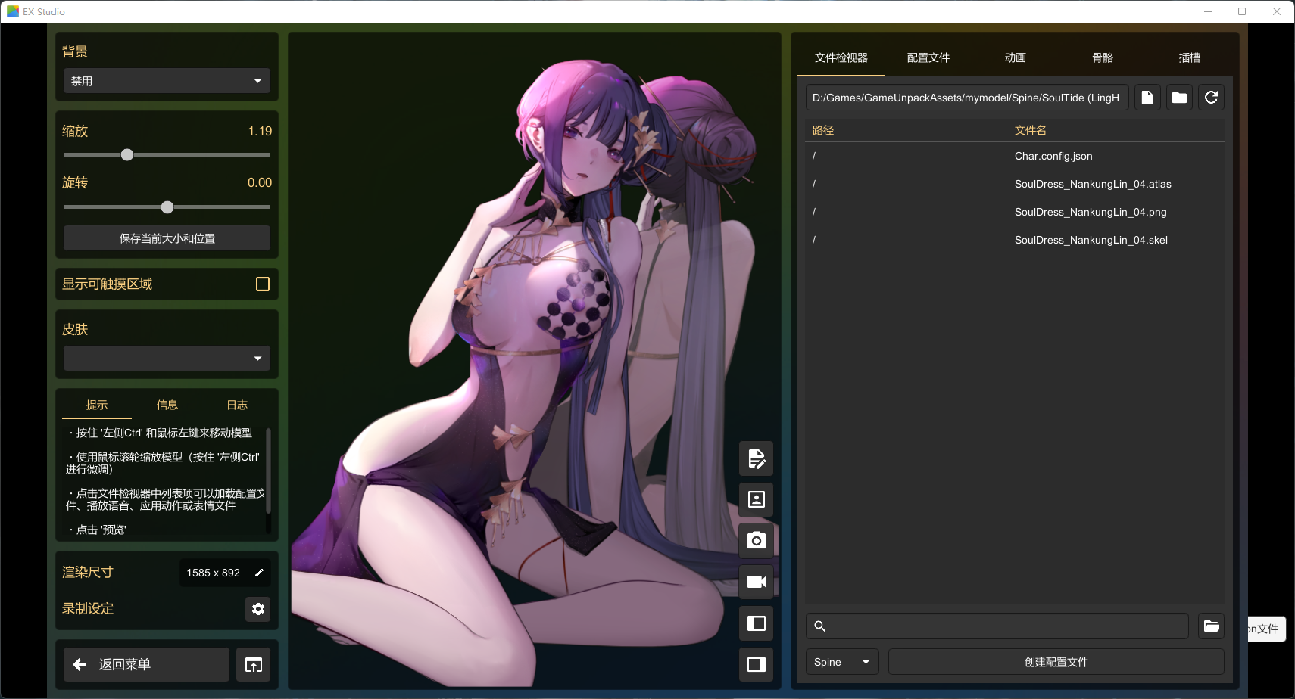Click the file search input field
1295x699 pixels.
[x=997, y=626]
